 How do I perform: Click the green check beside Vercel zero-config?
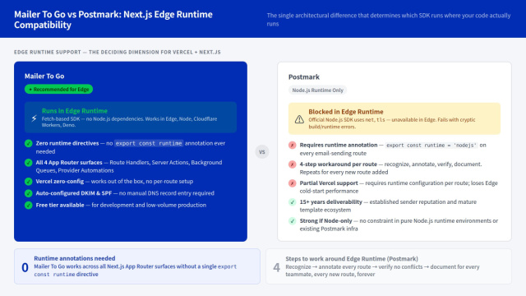(x=29, y=181)
